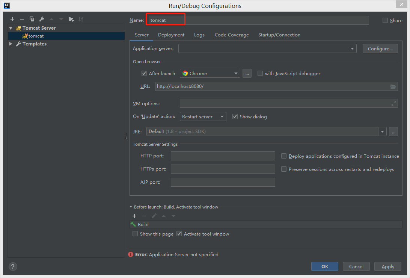Image resolution: width=410 pixels, height=278 pixels.
Task: Switch to the Logs tab
Action: point(199,35)
